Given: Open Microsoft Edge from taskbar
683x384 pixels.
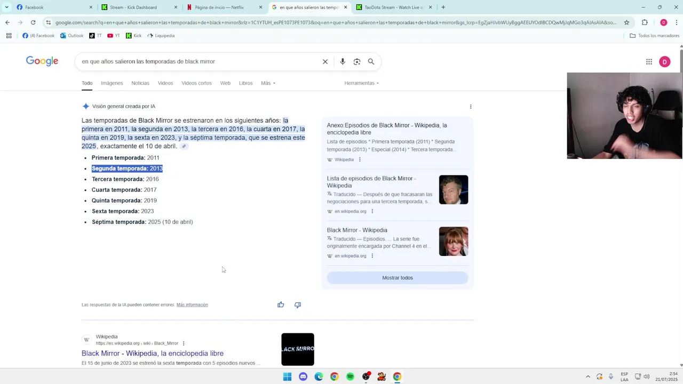Looking at the screenshot, I should pyautogui.click(x=319, y=377).
